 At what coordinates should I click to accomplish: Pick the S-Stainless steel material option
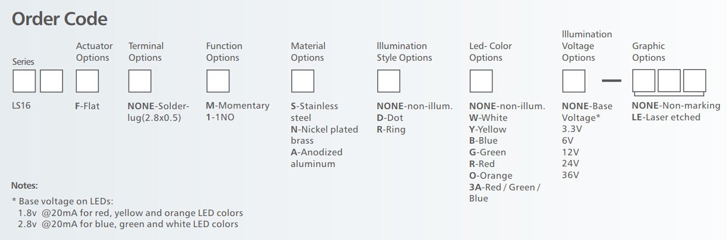pos(314,112)
